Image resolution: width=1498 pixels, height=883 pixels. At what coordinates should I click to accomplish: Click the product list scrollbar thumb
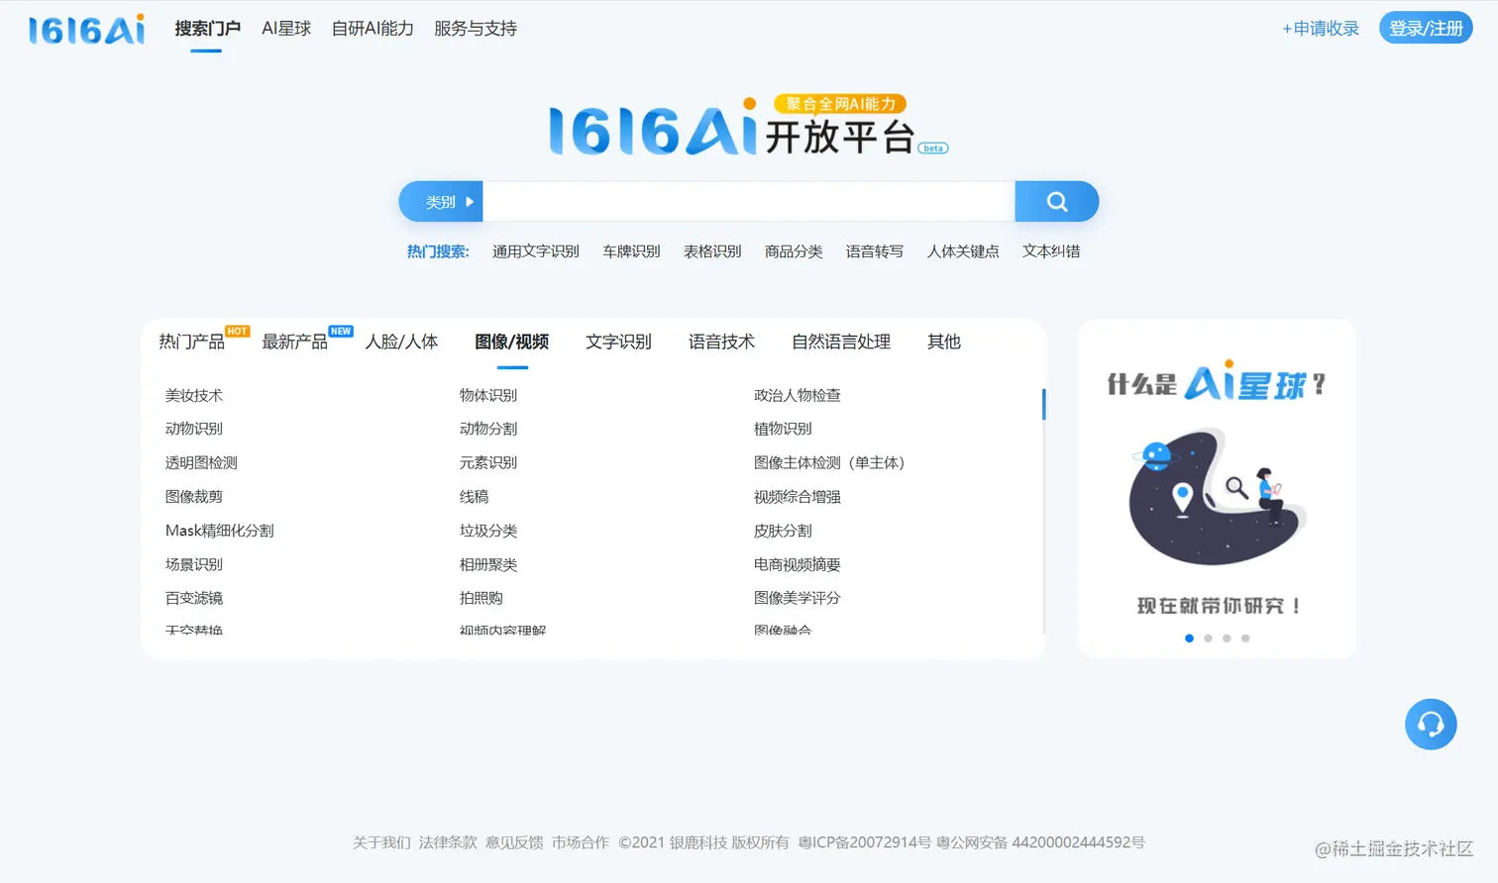point(1043,404)
